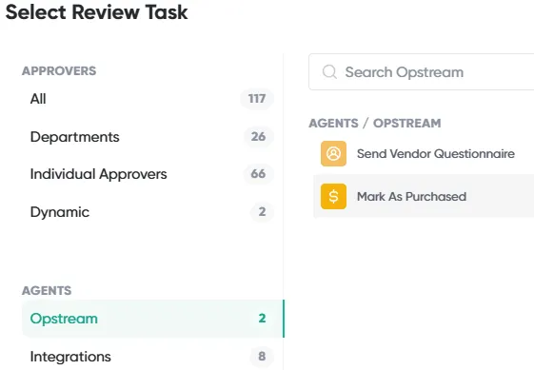Image resolution: width=534 pixels, height=370 pixels.
Task: Choose the Mark As Purchased task
Action: point(424,196)
